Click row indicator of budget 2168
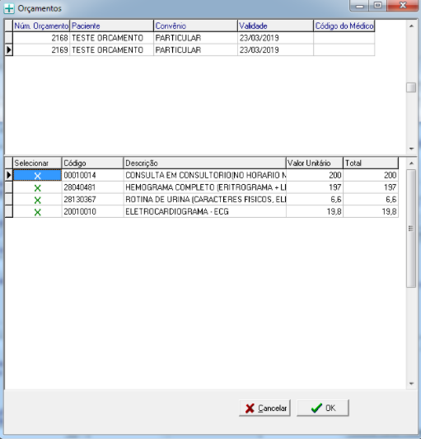The image size is (421, 439). [x=9, y=38]
